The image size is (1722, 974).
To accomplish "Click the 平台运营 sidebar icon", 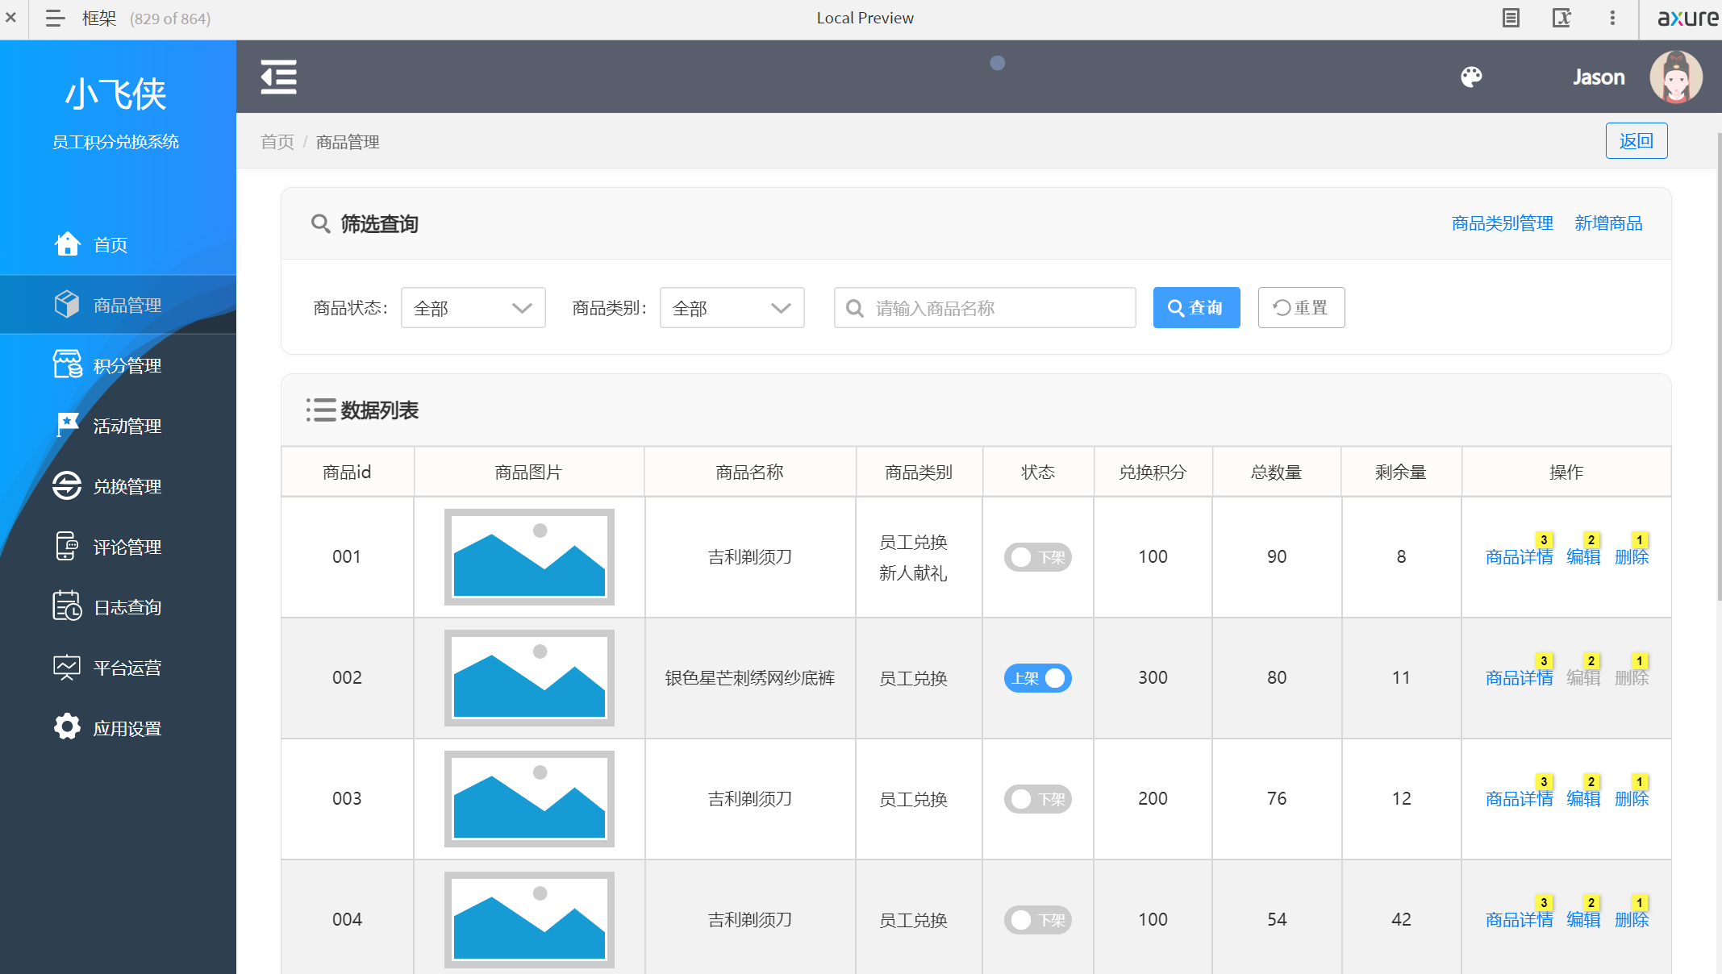I will (66, 667).
